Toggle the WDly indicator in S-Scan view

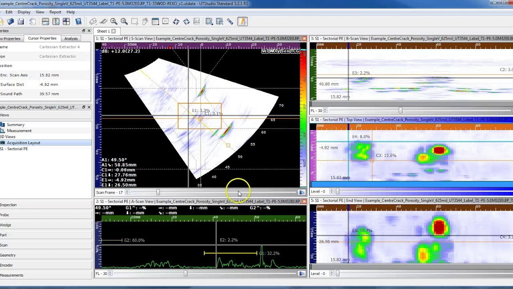[x=275, y=51]
